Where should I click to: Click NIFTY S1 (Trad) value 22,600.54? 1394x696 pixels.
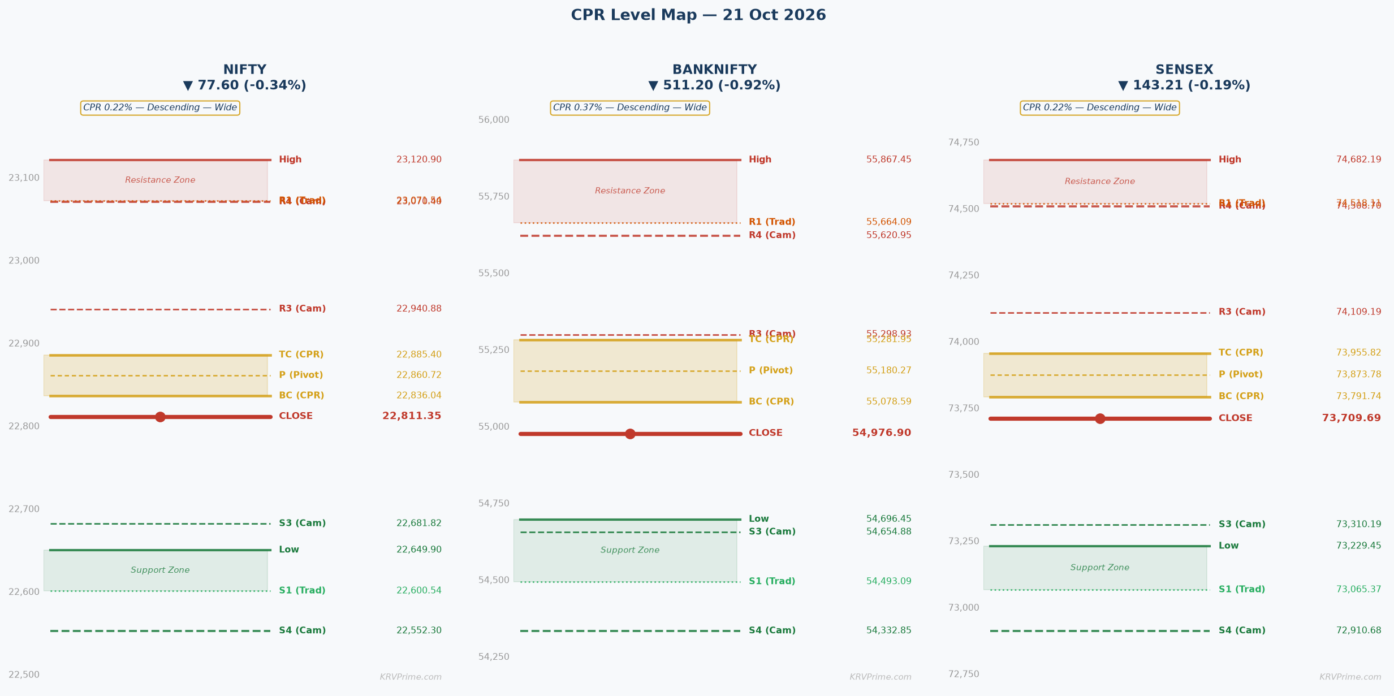(x=419, y=590)
